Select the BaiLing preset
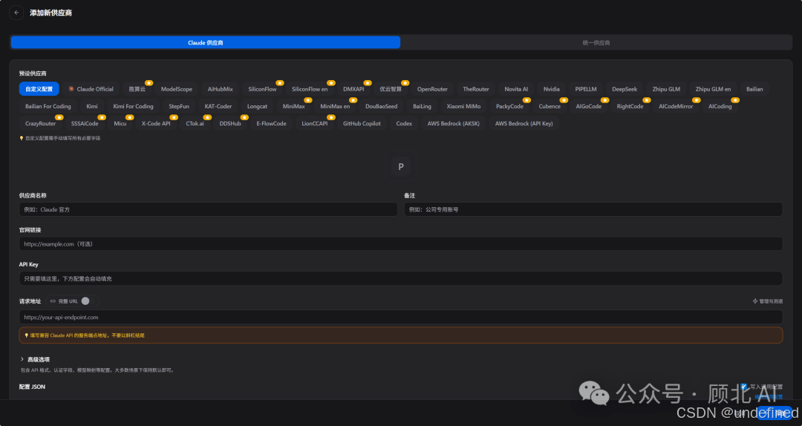Viewport: 802px width, 426px height. coord(422,106)
